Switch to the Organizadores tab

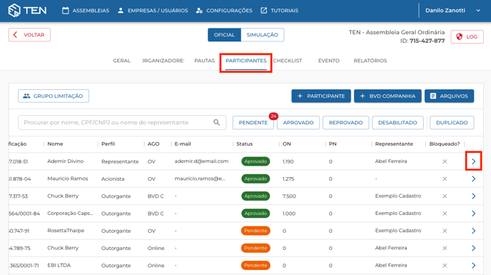point(163,61)
